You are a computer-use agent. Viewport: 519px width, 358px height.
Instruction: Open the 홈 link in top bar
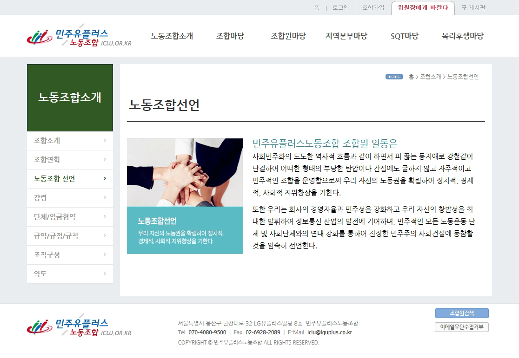pos(317,7)
